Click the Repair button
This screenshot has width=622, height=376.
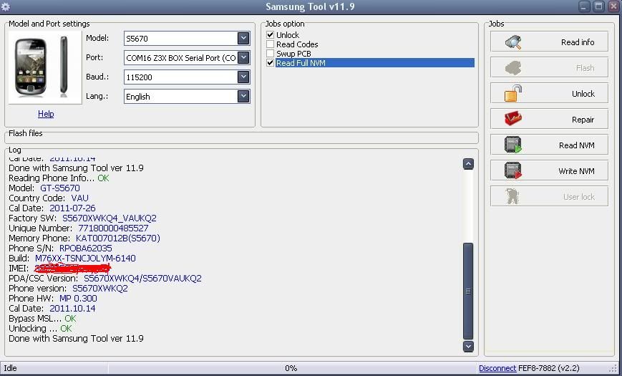point(549,119)
